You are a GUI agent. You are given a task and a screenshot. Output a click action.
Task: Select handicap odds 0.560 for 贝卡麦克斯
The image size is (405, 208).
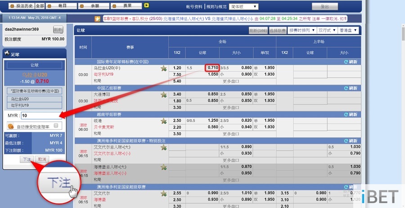[213, 127]
